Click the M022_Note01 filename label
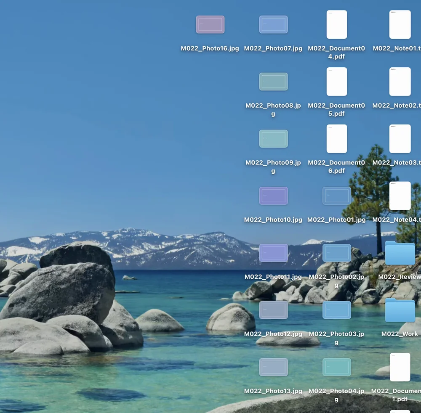The image size is (421, 413). (397, 48)
